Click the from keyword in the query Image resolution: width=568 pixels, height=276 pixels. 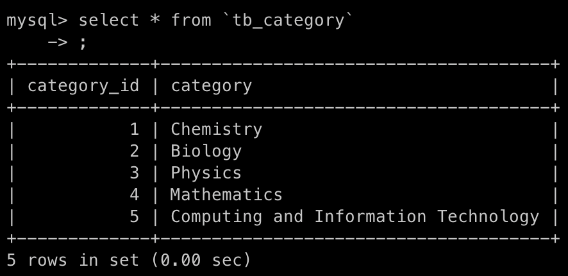(x=191, y=21)
